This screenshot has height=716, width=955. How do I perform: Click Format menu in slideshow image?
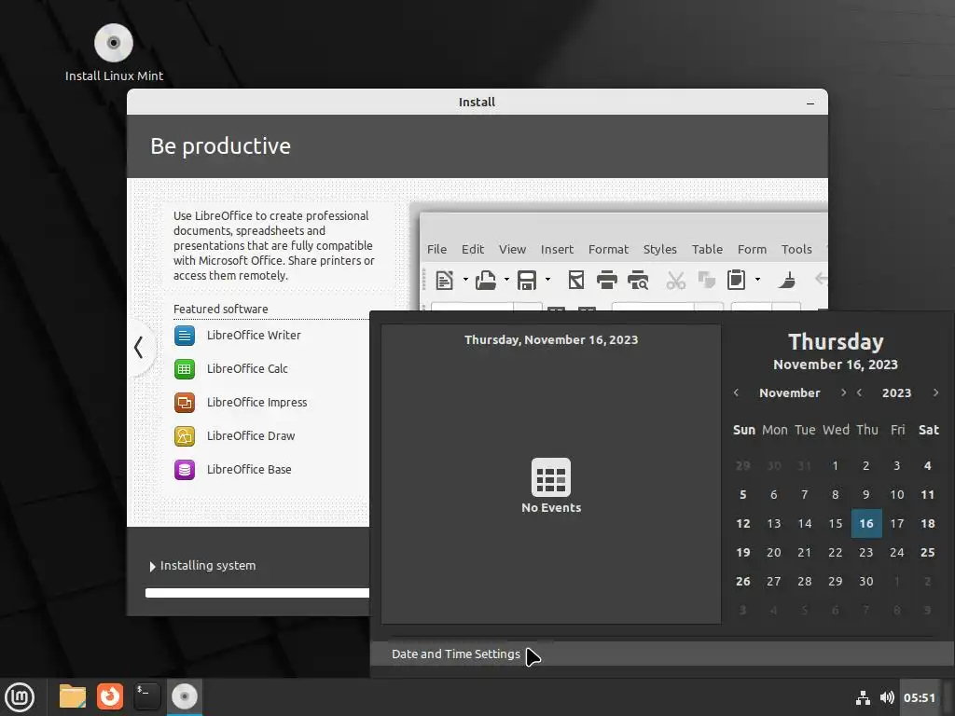[x=608, y=249]
